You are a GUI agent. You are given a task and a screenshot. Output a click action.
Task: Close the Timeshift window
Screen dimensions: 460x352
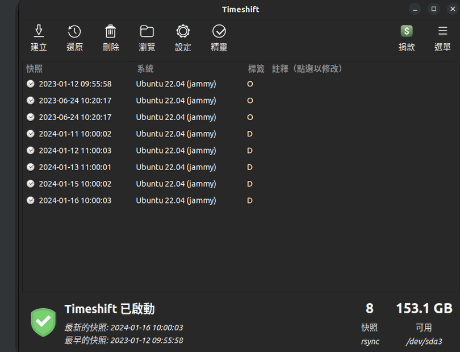pos(453,9)
